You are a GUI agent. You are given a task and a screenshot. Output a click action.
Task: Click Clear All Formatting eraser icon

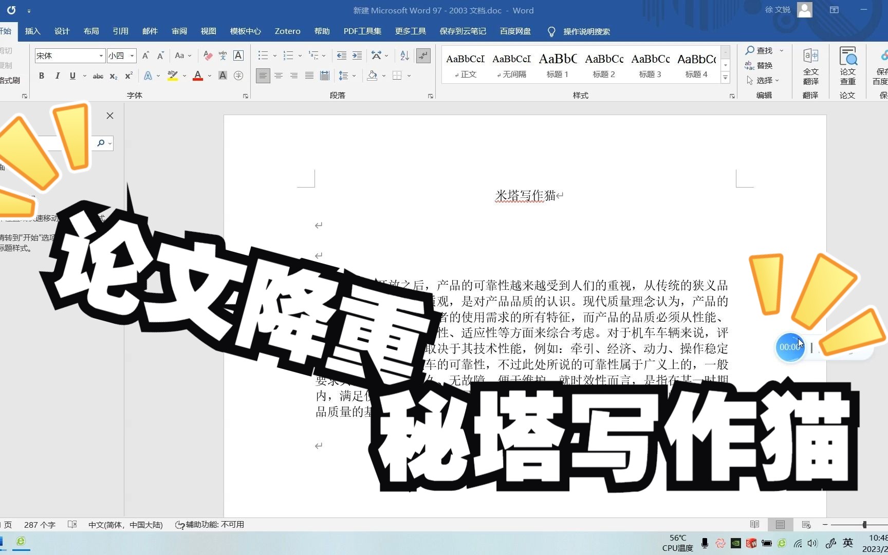208,55
